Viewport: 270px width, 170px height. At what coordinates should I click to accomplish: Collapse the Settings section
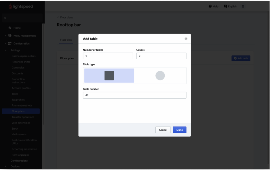pyautogui.click(x=6, y=51)
